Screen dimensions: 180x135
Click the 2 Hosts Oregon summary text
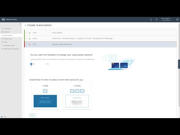[x=82, y=39]
